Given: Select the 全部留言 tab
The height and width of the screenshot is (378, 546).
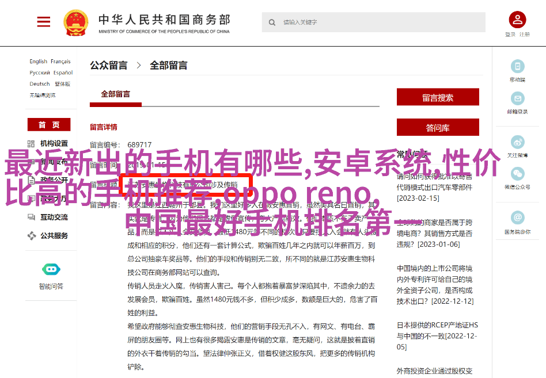Looking at the screenshot, I should [x=116, y=94].
